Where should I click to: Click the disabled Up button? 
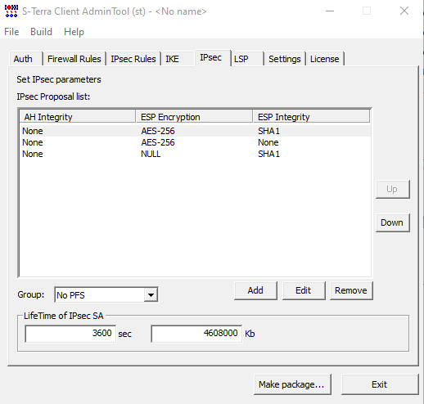point(392,189)
